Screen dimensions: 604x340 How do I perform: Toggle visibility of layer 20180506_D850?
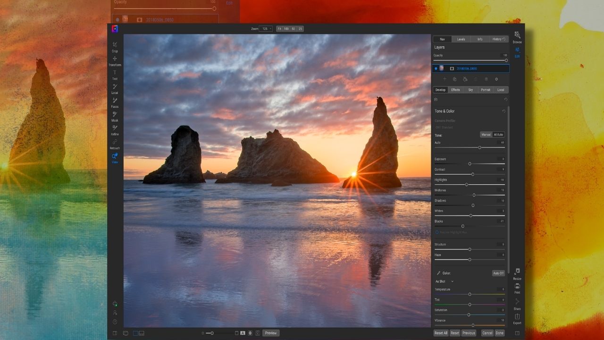[436, 68]
